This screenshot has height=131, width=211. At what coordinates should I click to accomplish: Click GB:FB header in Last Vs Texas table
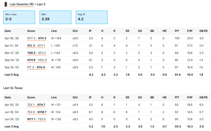[x=202, y=97]
